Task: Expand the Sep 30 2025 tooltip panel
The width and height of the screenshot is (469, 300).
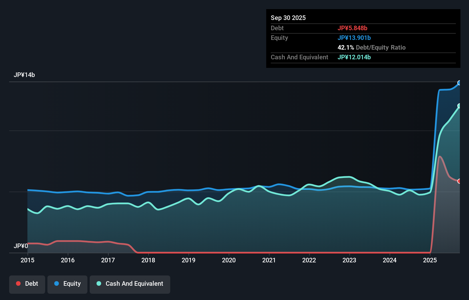Action: tap(288, 18)
